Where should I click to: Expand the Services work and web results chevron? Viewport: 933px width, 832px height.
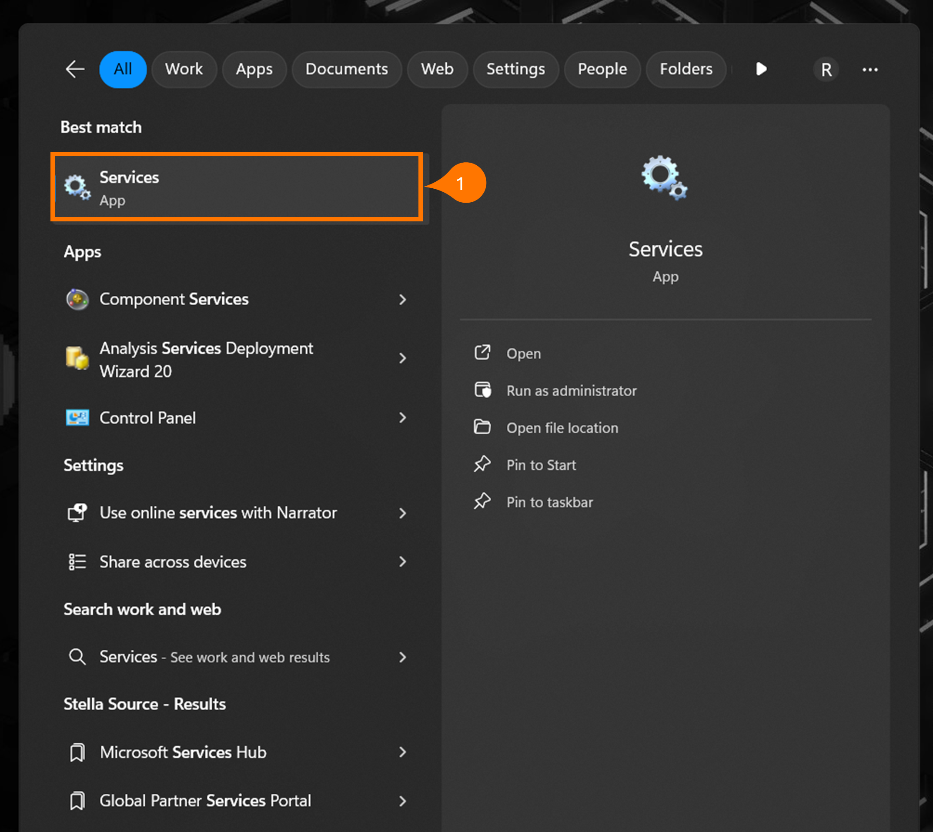coord(402,657)
